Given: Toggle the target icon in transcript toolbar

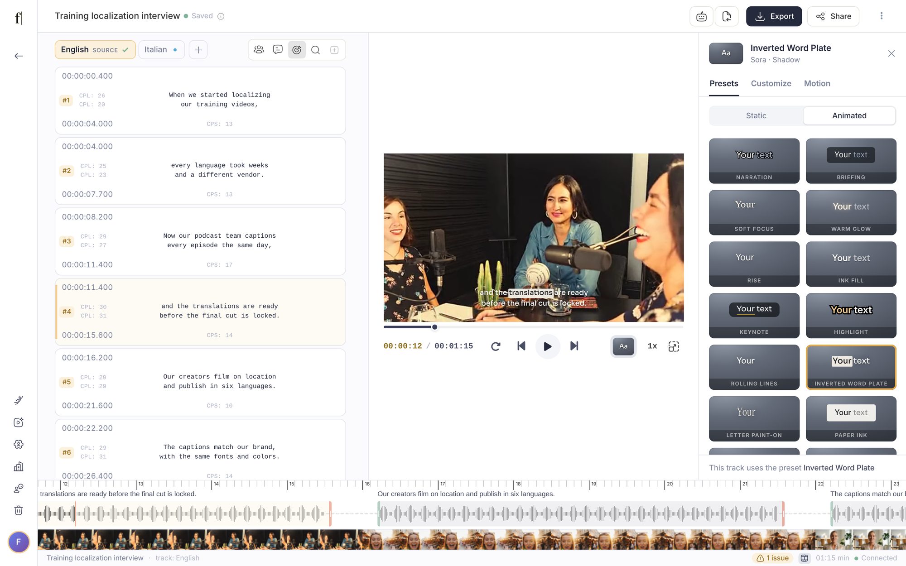Looking at the screenshot, I should [x=297, y=50].
